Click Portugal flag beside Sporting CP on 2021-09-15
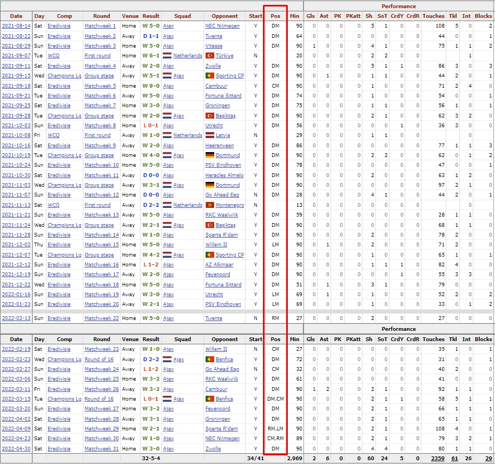 coord(210,76)
